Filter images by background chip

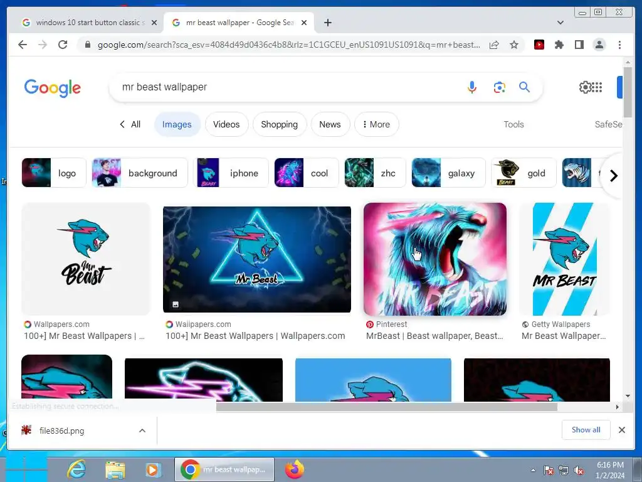(x=140, y=173)
